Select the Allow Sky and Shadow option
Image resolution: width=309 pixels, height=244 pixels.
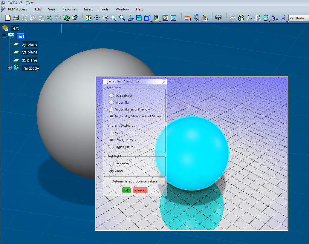click(111, 109)
